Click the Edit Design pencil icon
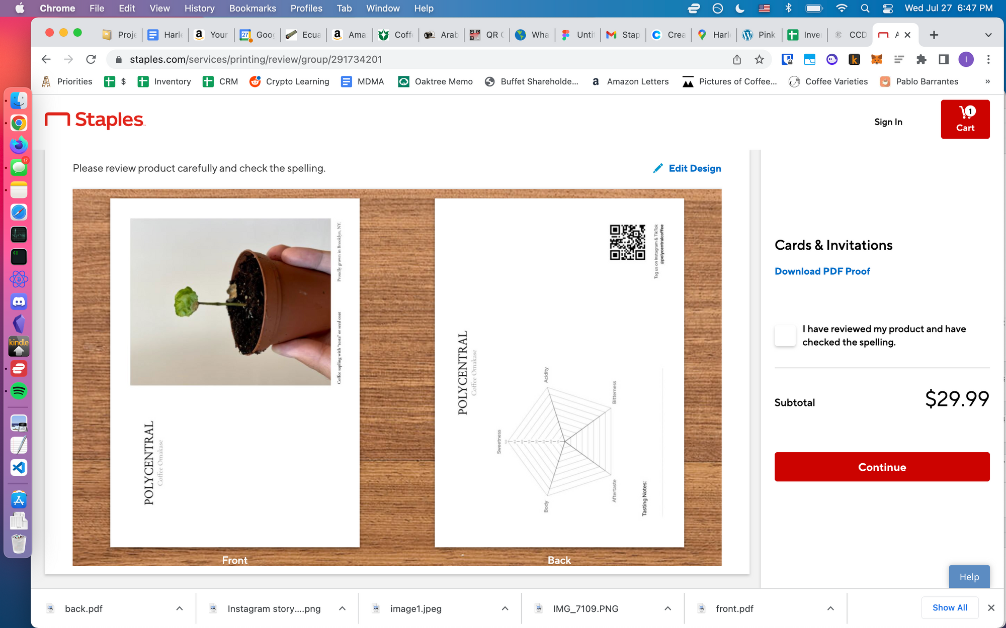This screenshot has height=628, width=1006. (x=657, y=168)
